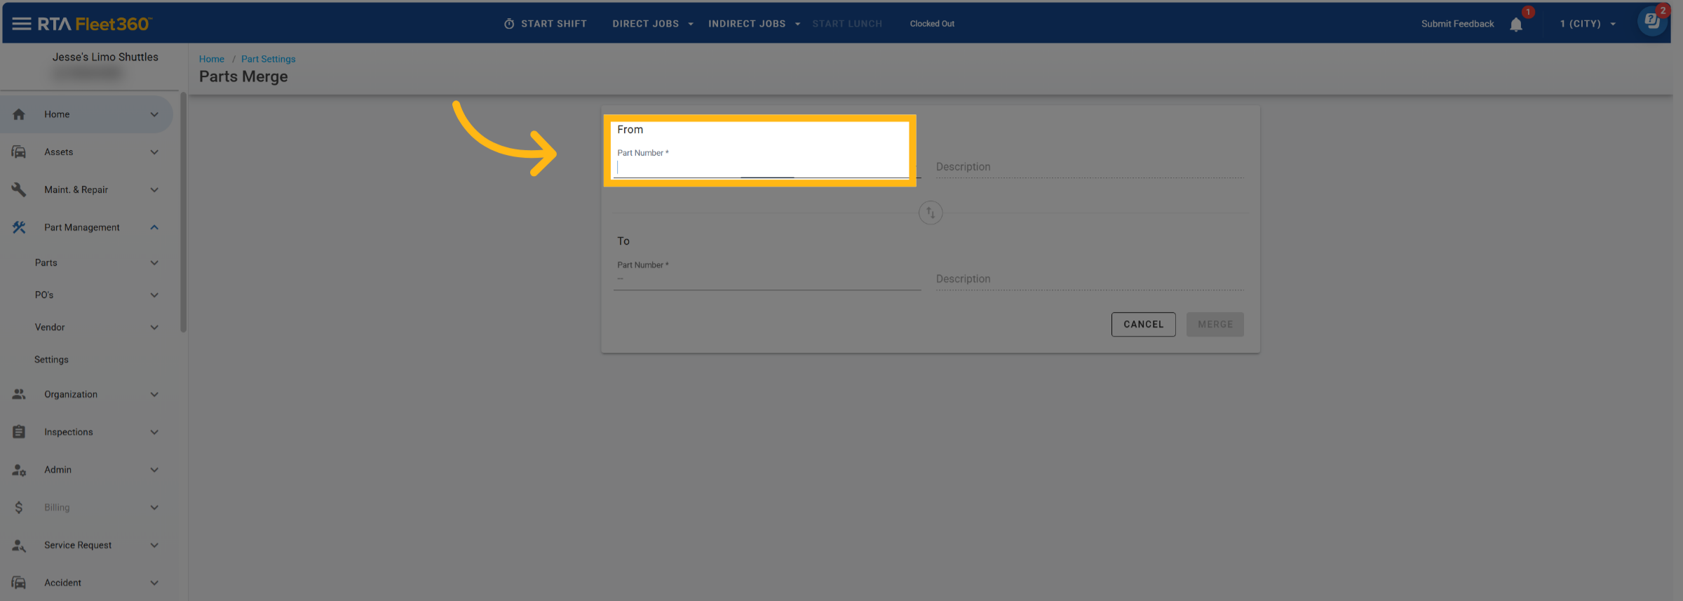Open the 1 (CITY) facility dropdown
The image size is (1683, 601).
(x=1587, y=24)
